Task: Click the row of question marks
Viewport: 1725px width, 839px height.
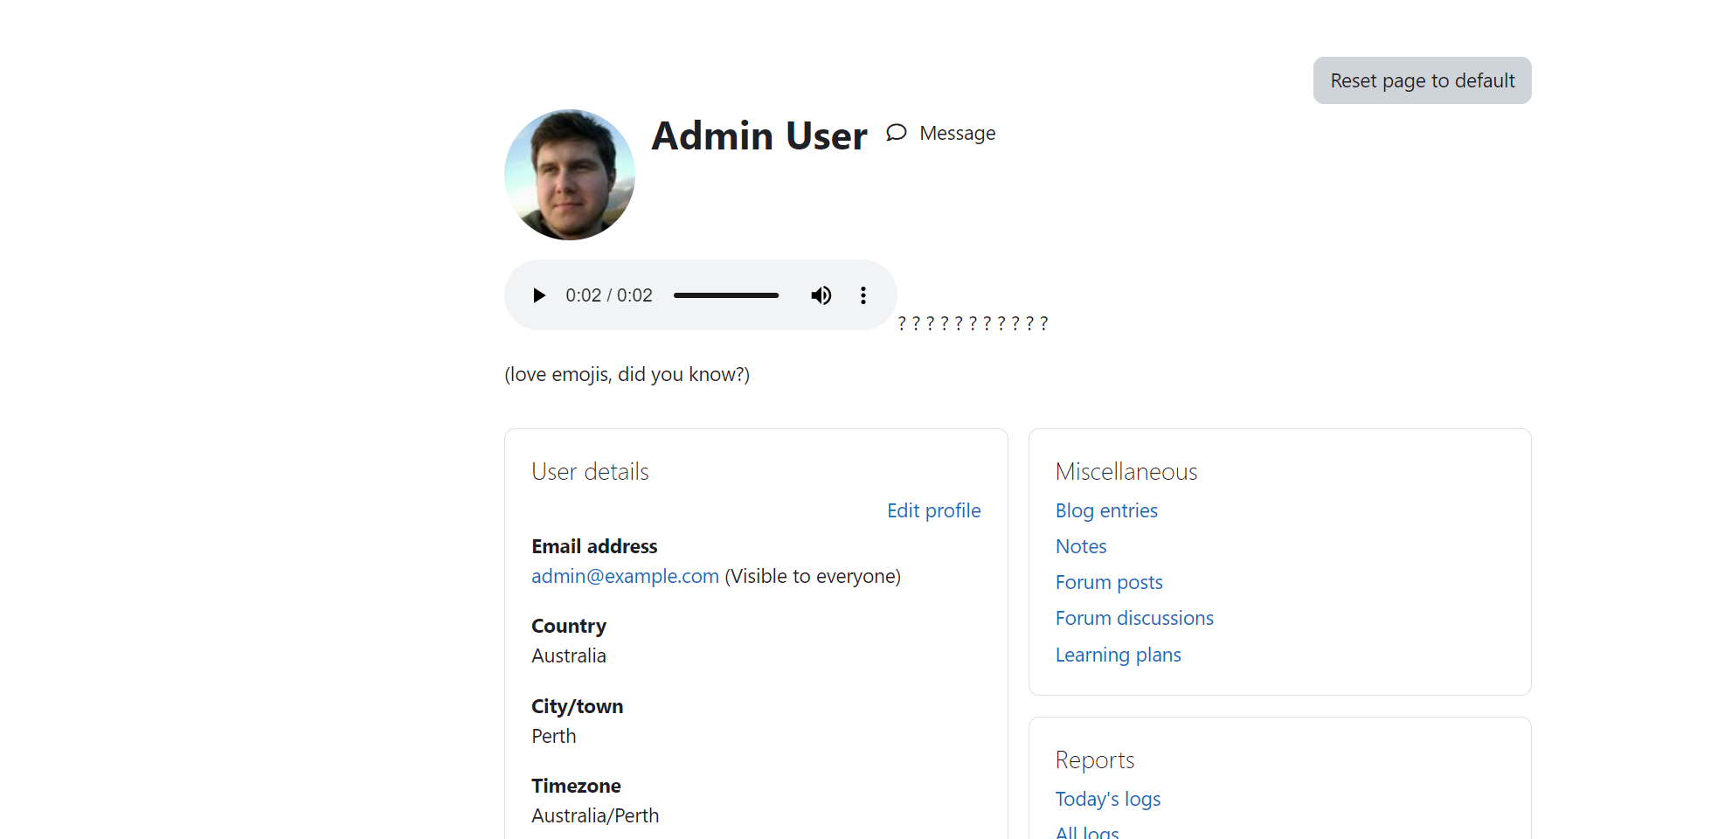Action: pos(973,323)
